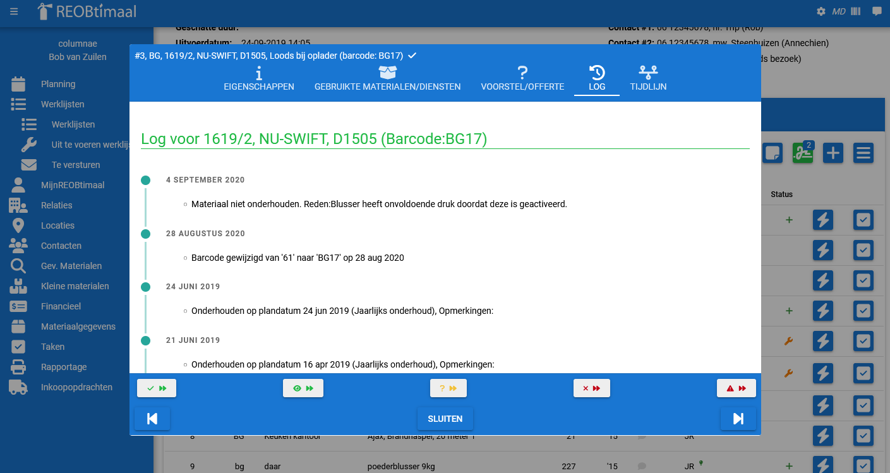Screen dimensions: 890x473
Task: Open the hamburger menu in top bar
Action: pos(14,11)
